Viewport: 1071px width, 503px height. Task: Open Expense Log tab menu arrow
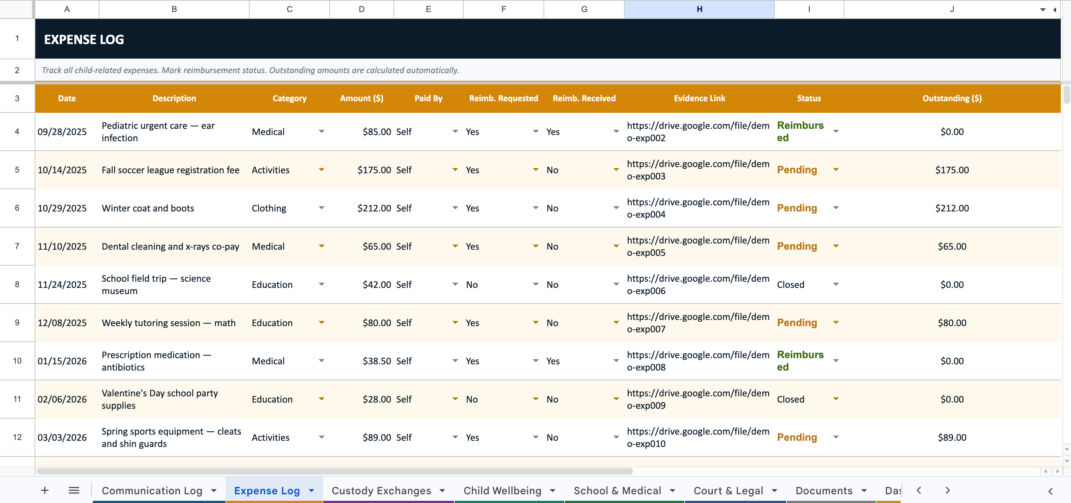click(x=311, y=491)
